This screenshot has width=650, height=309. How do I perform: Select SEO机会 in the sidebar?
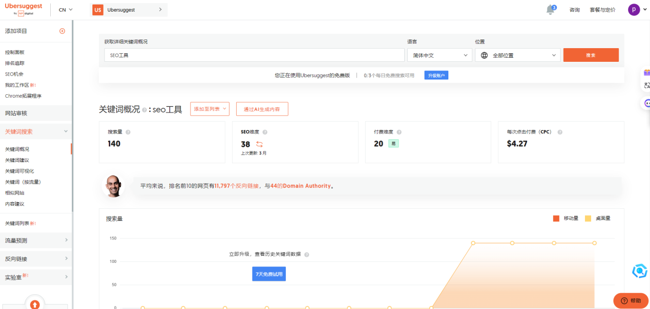(x=14, y=74)
